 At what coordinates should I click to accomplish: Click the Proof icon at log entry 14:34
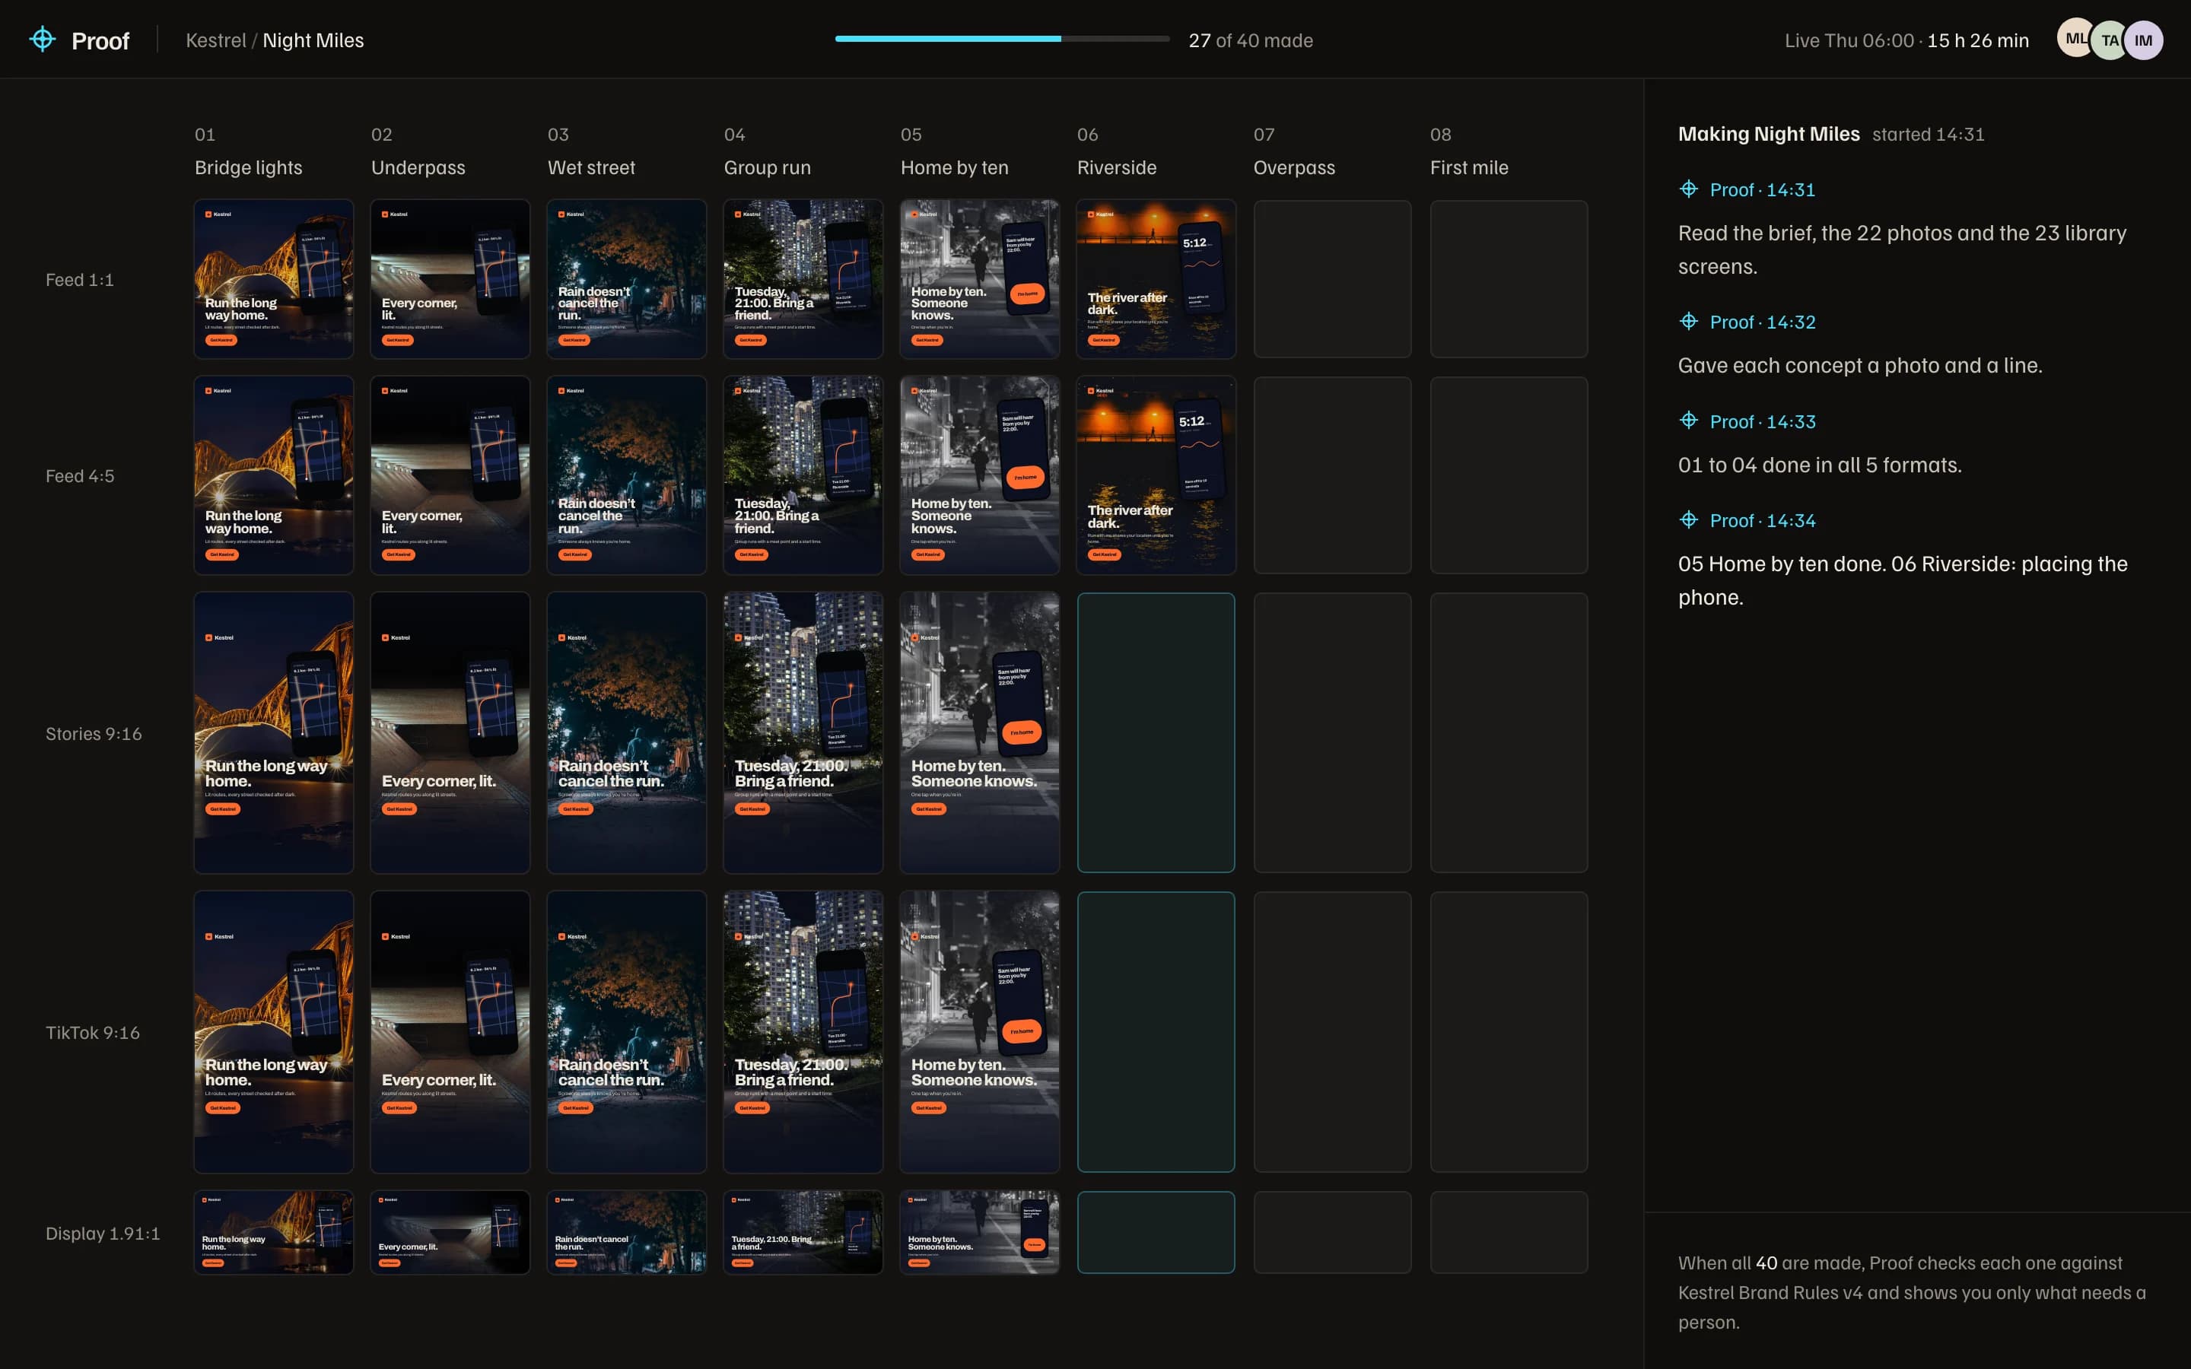[x=1689, y=519]
